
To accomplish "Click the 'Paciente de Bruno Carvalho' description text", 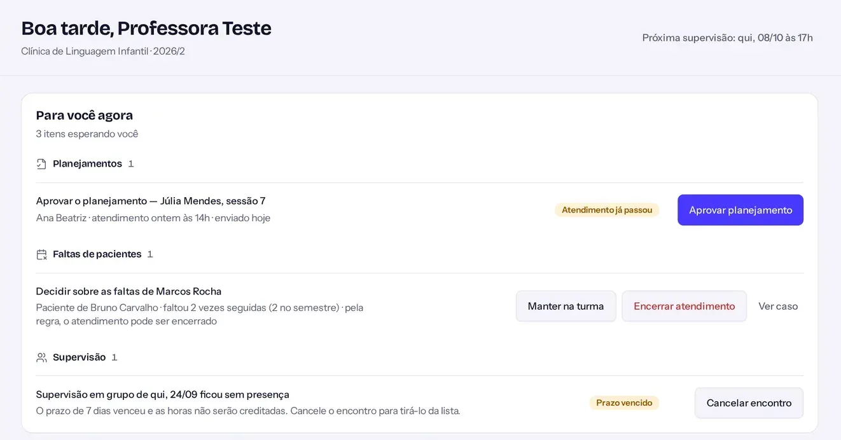I will (200, 314).
